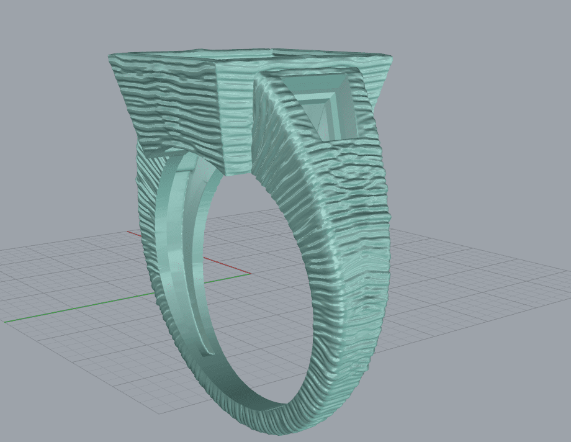Click the smooth inner surface of left band
571x442 pixels.
click(x=166, y=248)
